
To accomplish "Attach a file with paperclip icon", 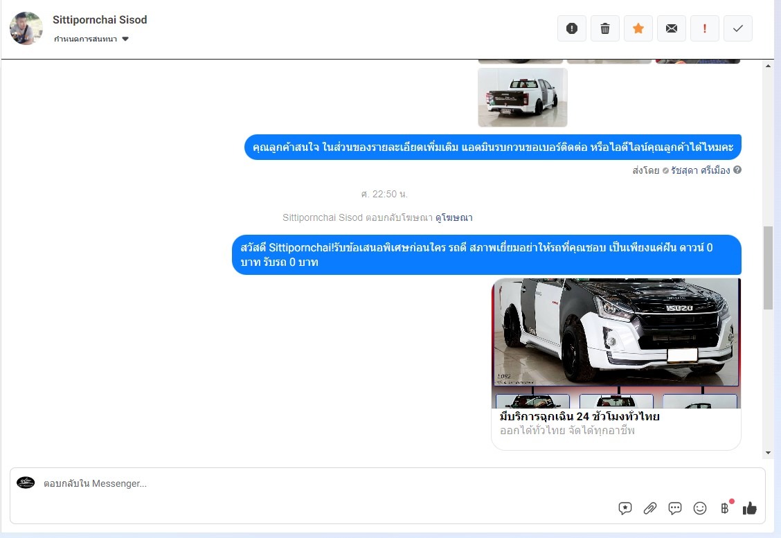I will pyautogui.click(x=650, y=508).
